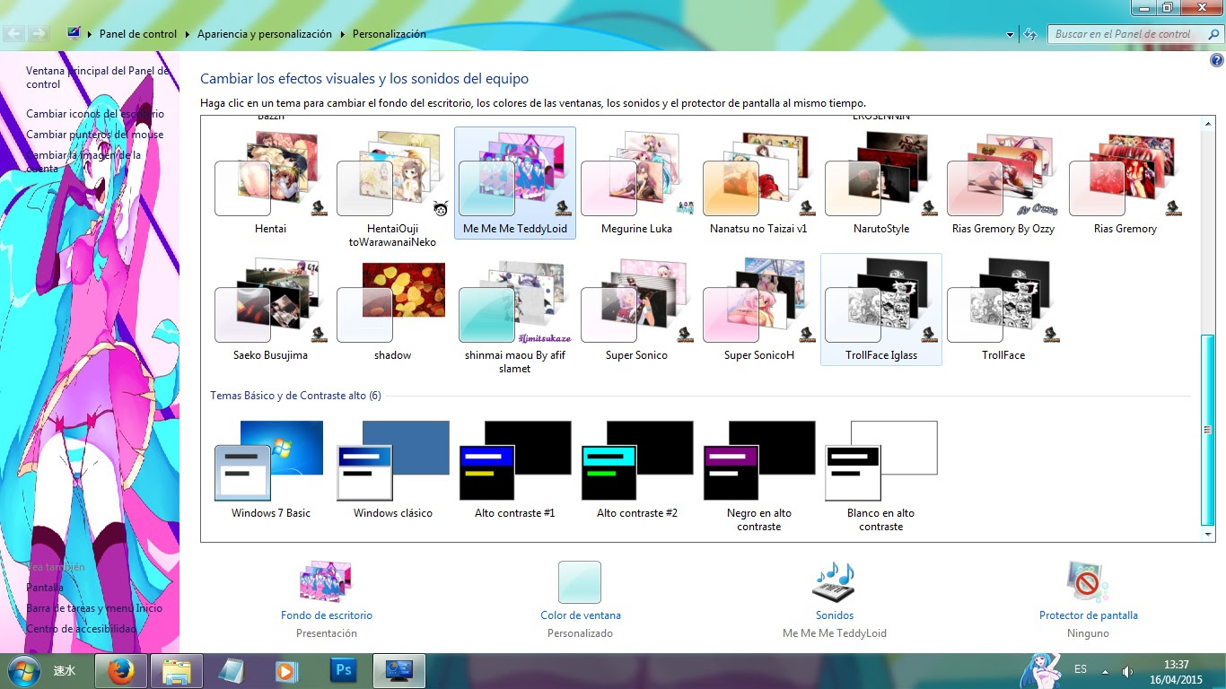Open Cambiar la imagen de la cuenta
Screen dimensions: 1226x689
tap(83, 161)
